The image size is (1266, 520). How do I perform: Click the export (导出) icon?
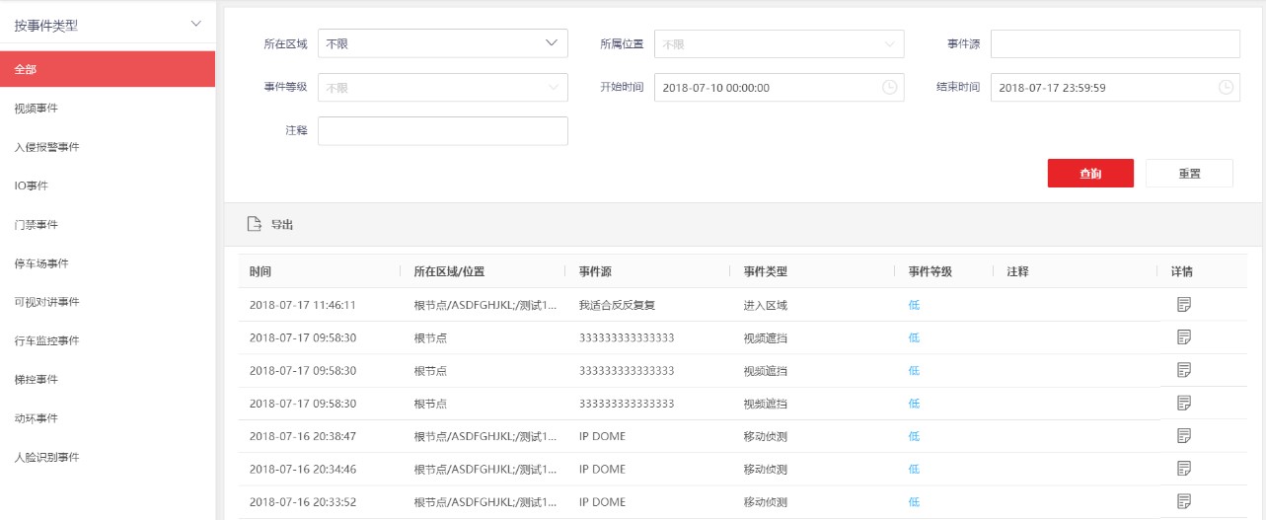click(254, 225)
